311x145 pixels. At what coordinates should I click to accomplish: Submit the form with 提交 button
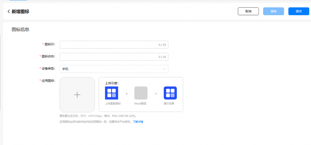[x=299, y=11]
